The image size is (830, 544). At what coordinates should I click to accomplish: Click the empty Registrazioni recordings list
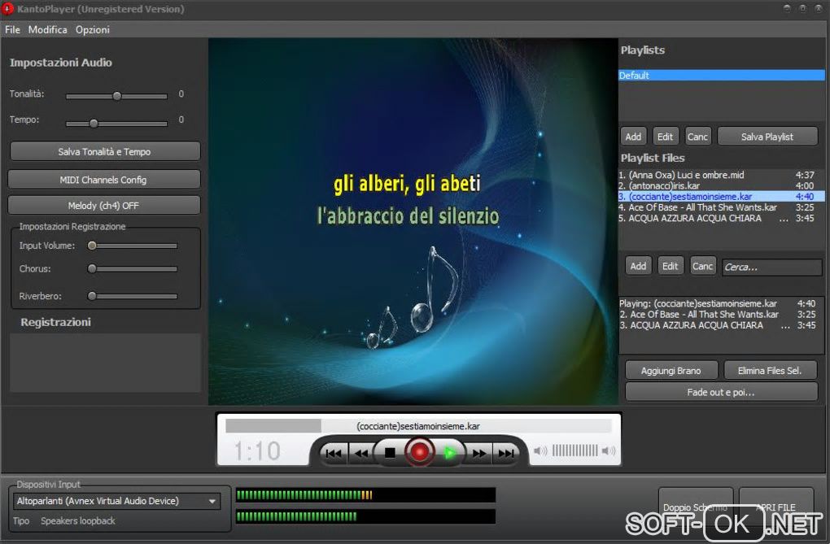[x=105, y=363]
